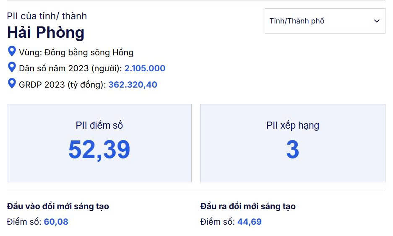Click the Dân số năm 2023 label
The height and width of the screenshot is (236, 393).
click(70, 68)
